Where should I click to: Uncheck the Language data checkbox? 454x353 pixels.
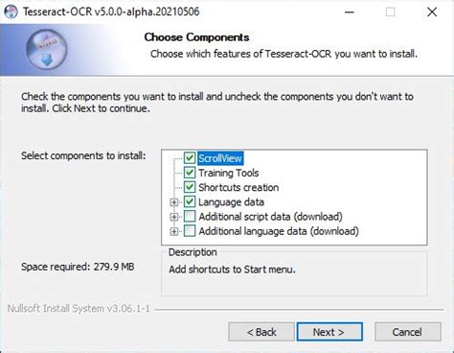190,201
